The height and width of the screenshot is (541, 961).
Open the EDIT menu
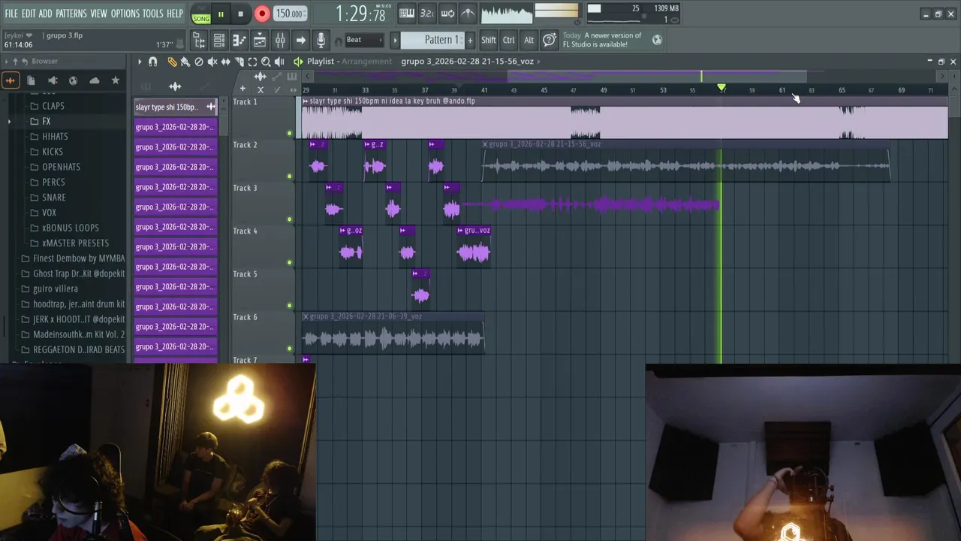[x=29, y=14]
